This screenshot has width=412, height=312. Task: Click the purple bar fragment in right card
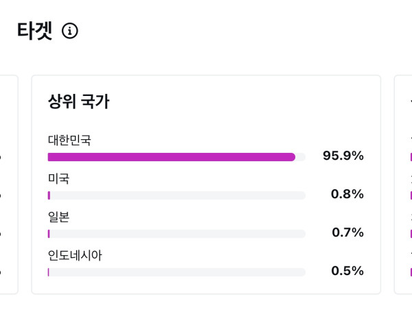coord(411,157)
